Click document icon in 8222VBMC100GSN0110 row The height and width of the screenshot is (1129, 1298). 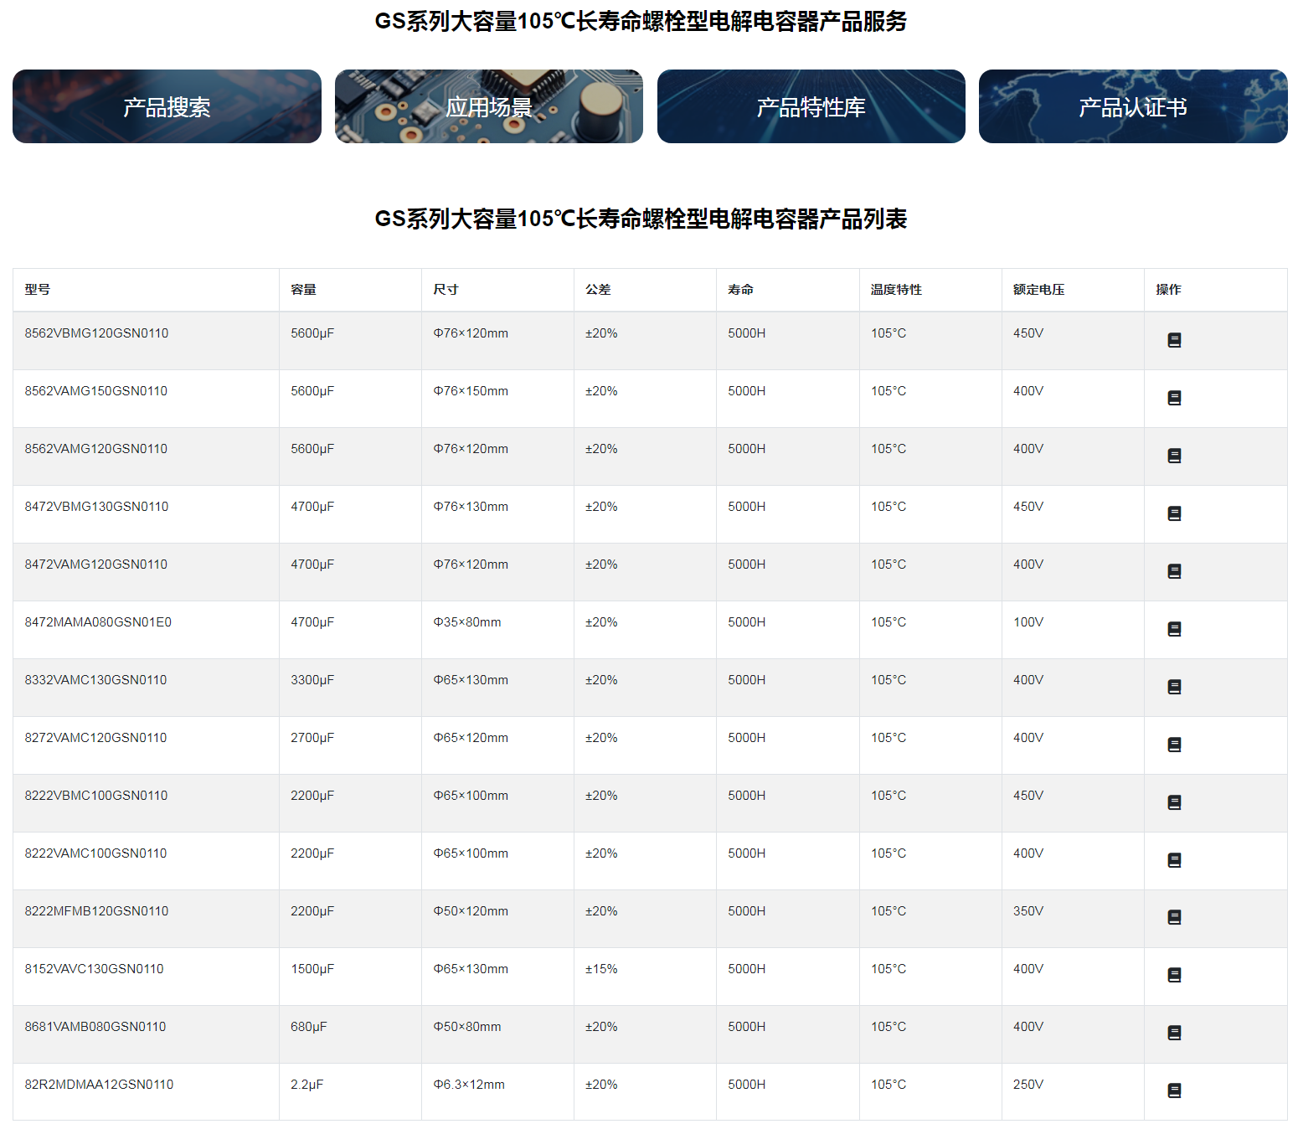(1174, 802)
